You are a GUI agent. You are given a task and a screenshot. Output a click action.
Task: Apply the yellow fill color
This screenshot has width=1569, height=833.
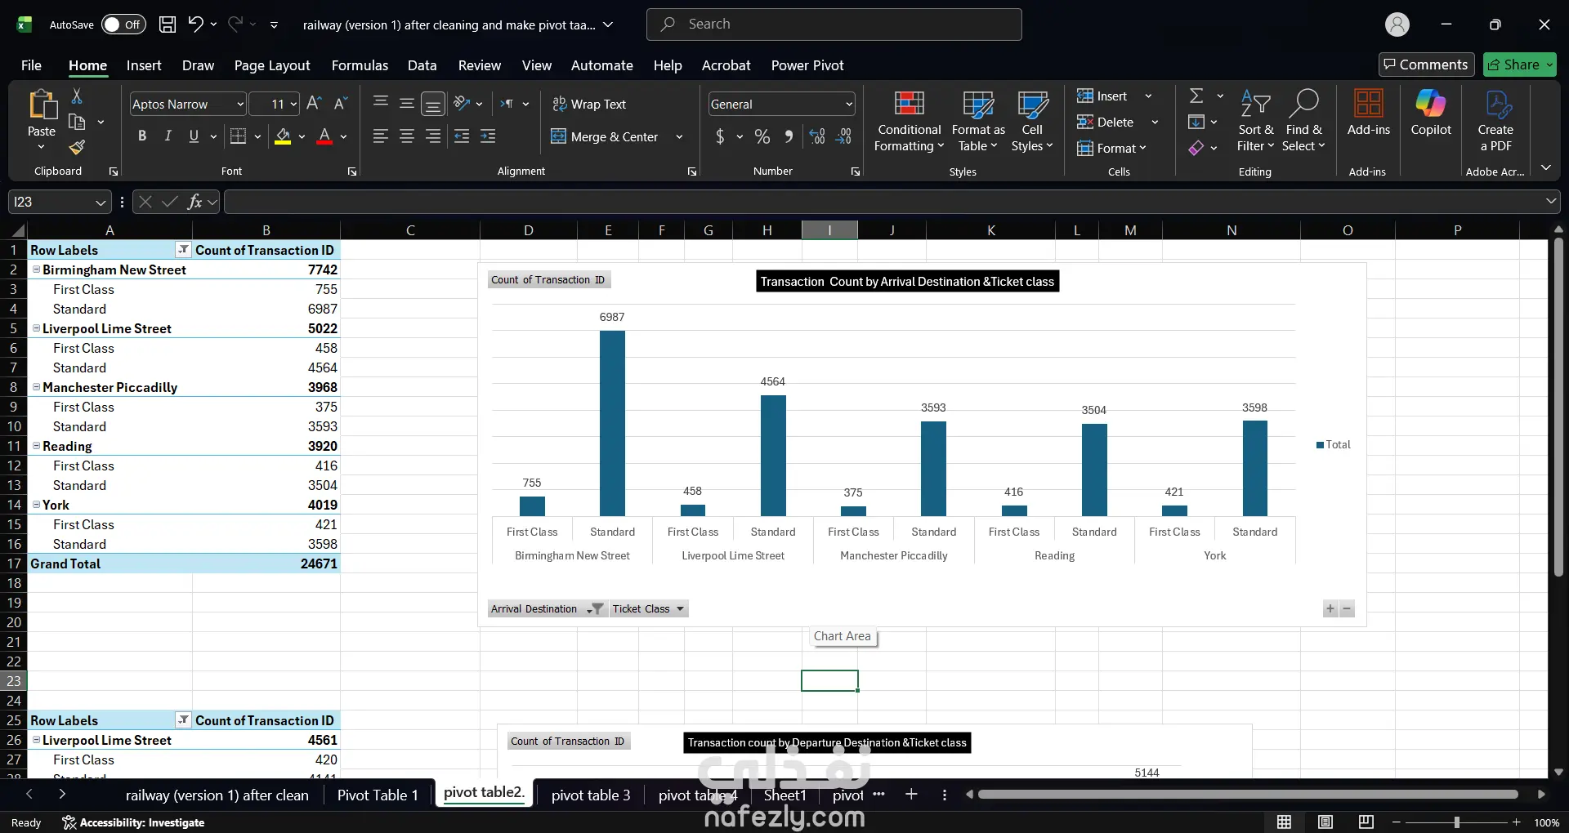[x=283, y=136]
